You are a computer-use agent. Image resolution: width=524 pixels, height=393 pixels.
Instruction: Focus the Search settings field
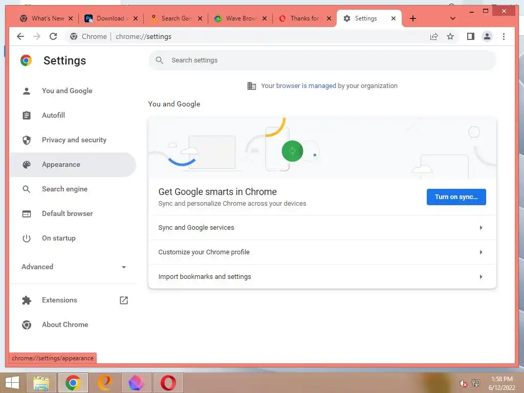(x=322, y=60)
